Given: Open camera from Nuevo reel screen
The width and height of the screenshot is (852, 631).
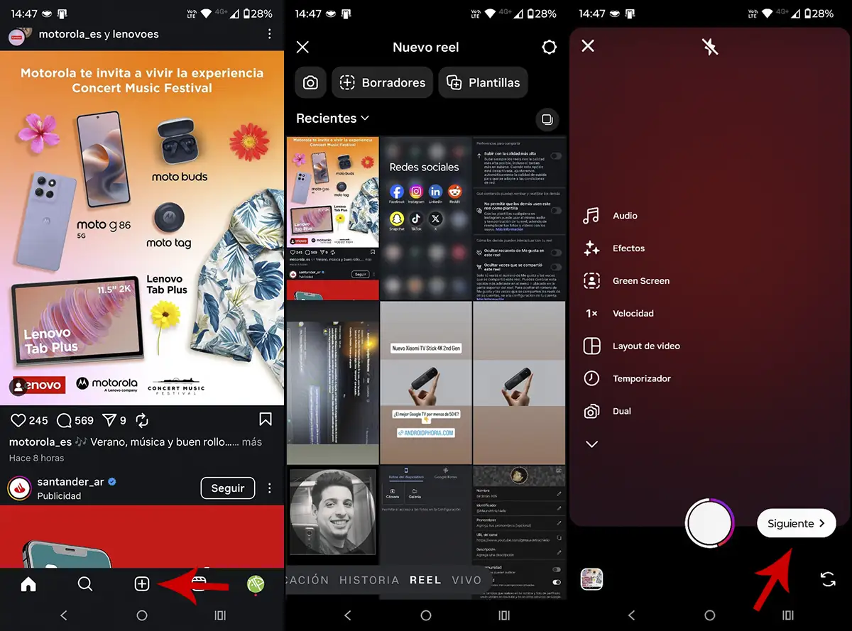Looking at the screenshot, I should click(310, 82).
